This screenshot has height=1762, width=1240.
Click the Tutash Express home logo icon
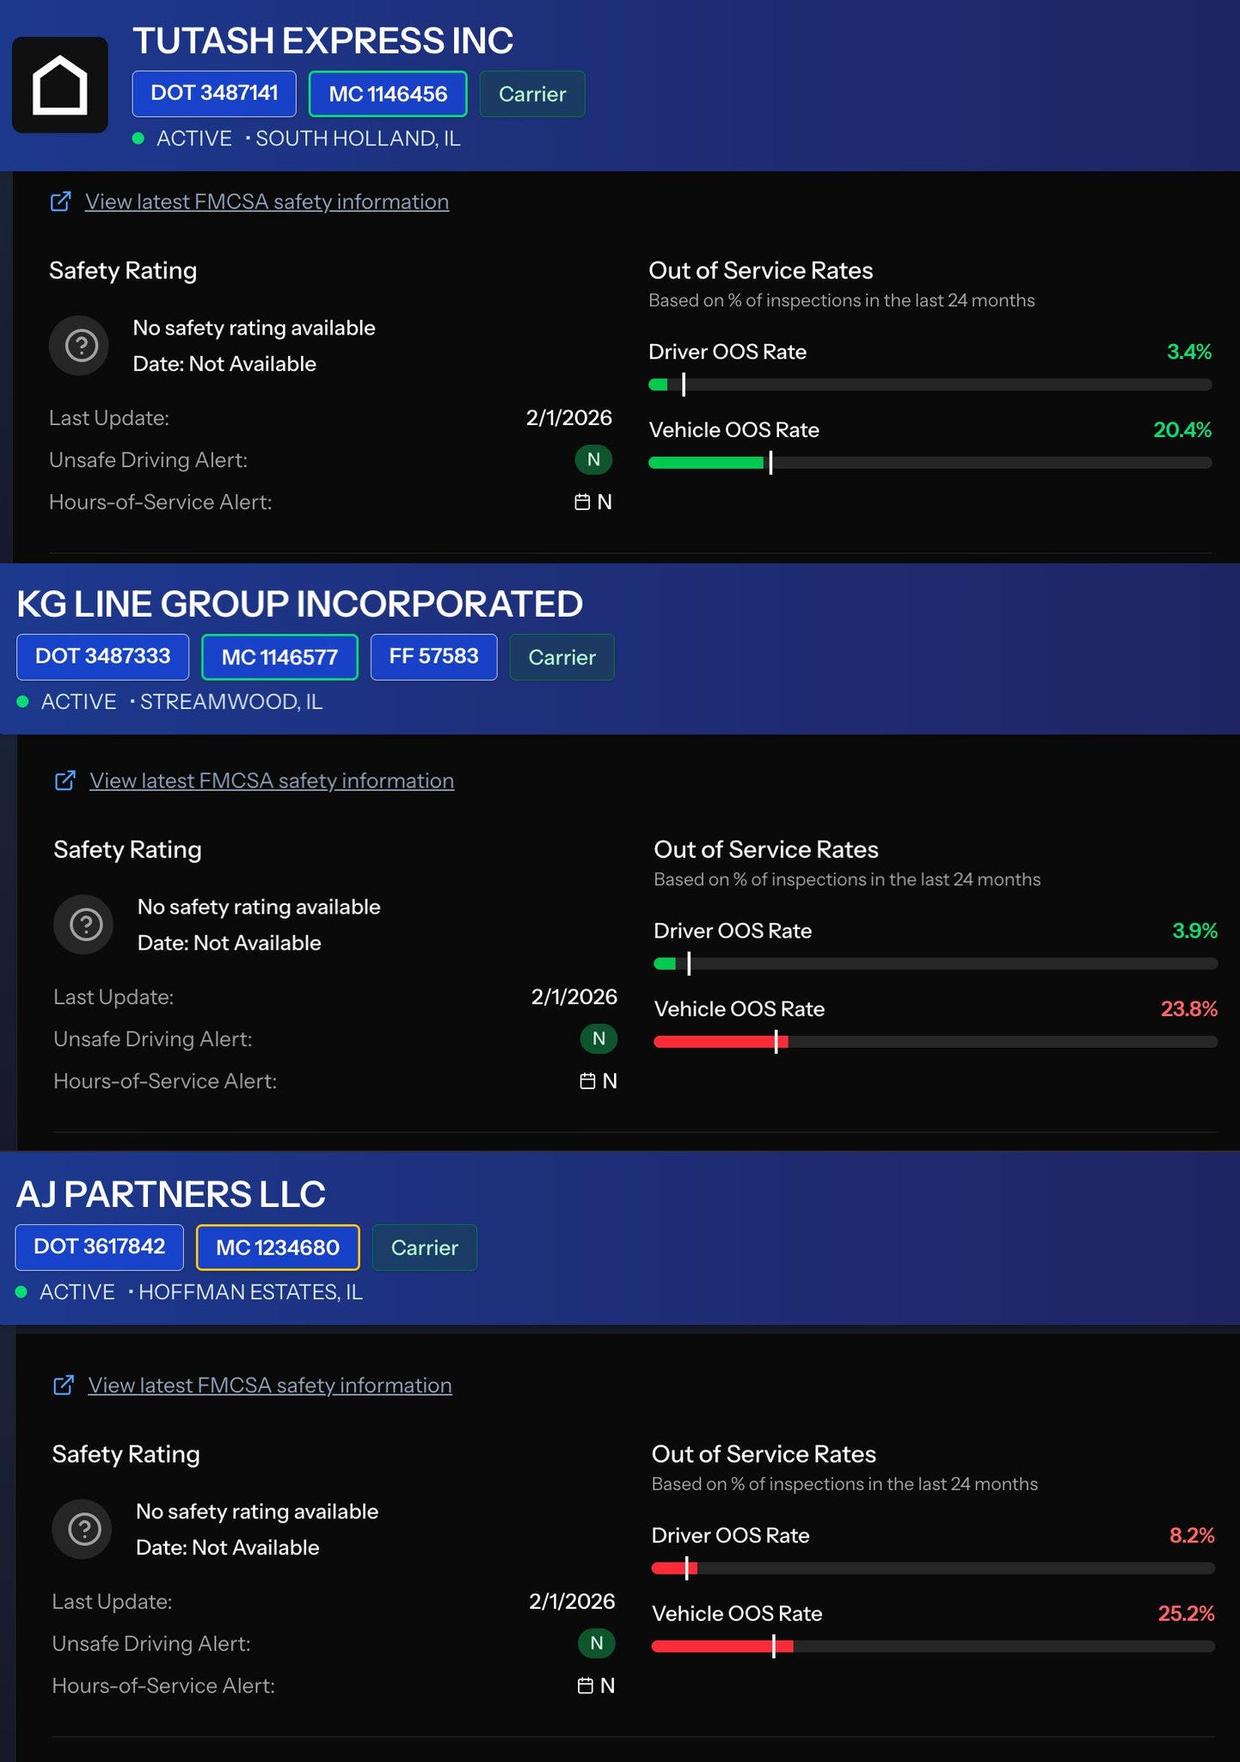click(x=60, y=84)
